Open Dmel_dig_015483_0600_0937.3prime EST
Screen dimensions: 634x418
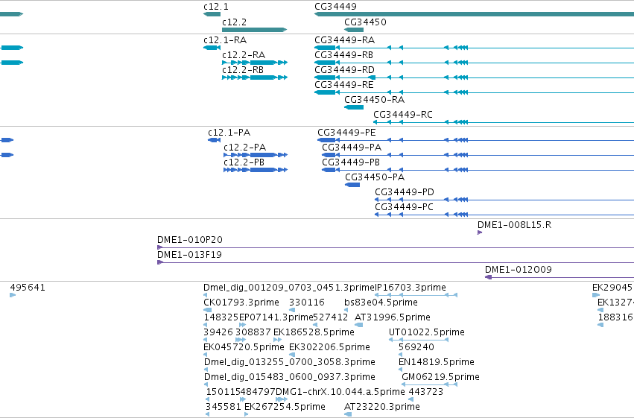pyautogui.click(x=206, y=385)
